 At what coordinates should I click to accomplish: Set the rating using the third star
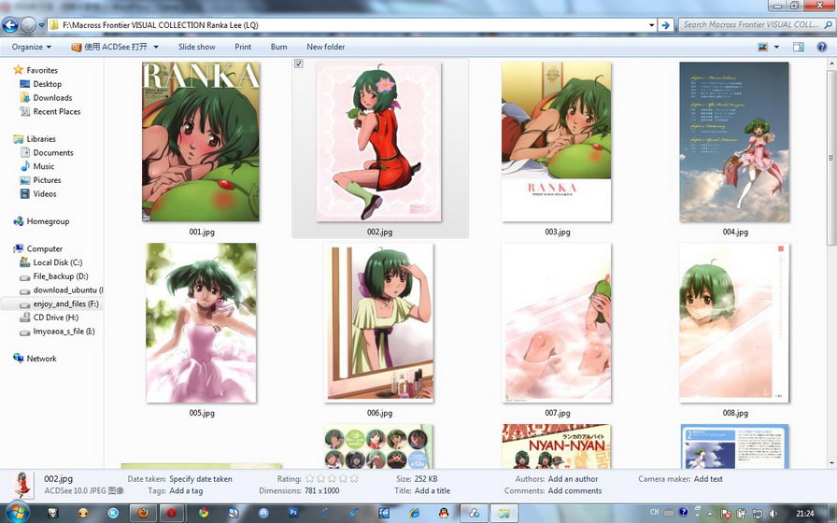pyautogui.click(x=332, y=479)
